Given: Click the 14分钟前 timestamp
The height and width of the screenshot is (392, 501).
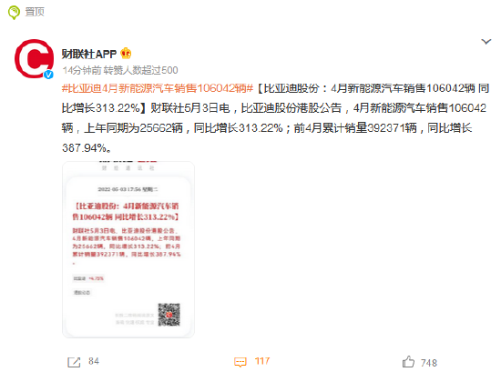Looking at the screenshot, I should point(82,70).
